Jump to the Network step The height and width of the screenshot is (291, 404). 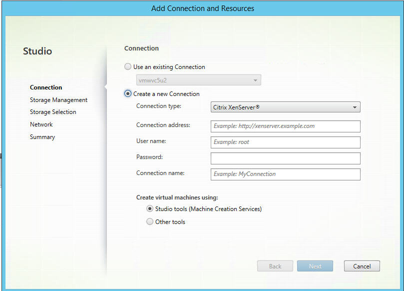click(41, 124)
